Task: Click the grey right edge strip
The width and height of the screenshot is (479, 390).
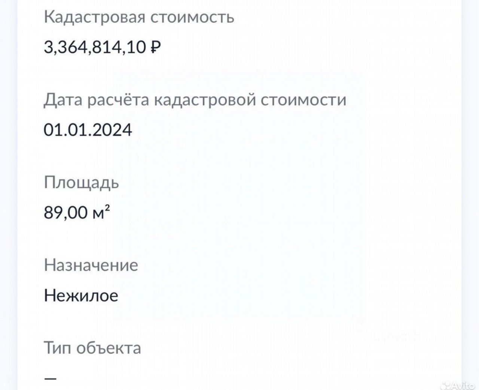Action: pos(470,187)
